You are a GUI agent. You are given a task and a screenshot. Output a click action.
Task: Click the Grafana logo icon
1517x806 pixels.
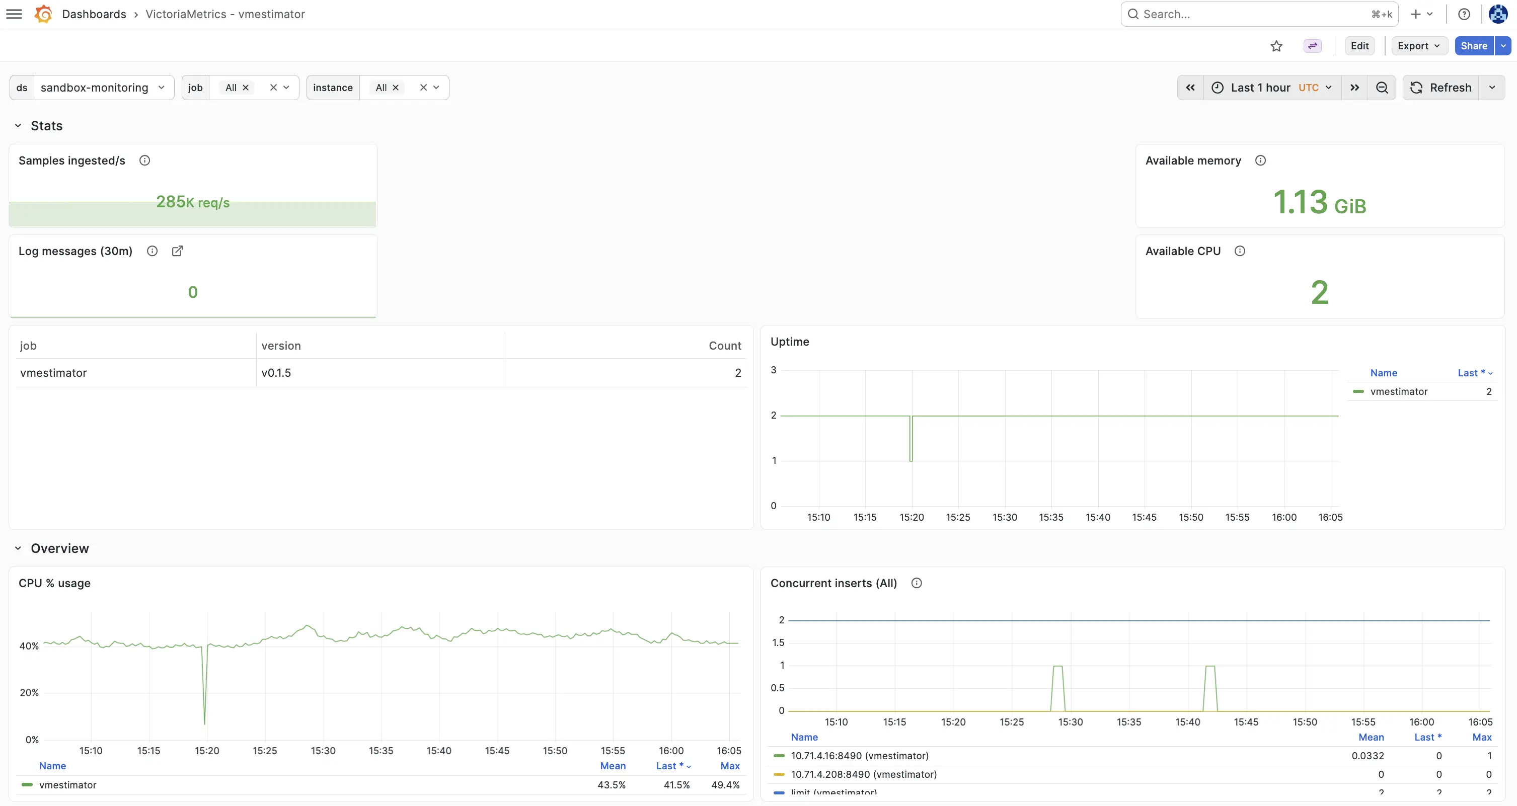coord(43,14)
